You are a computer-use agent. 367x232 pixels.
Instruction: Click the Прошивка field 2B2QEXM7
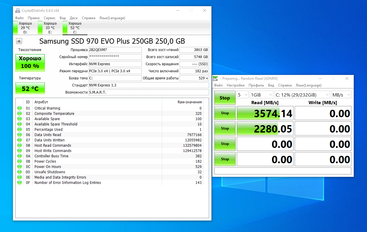point(115,50)
